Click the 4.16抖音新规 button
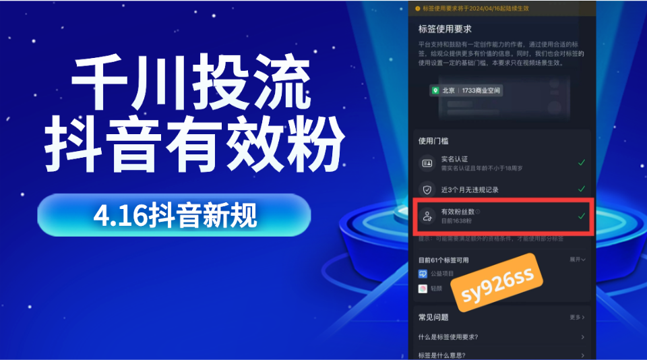647x360 pixels. (x=174, y=215)
